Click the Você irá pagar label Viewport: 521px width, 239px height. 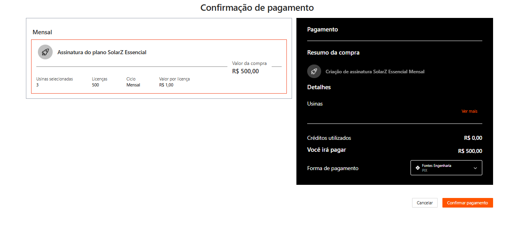click(x=326, y=150)
